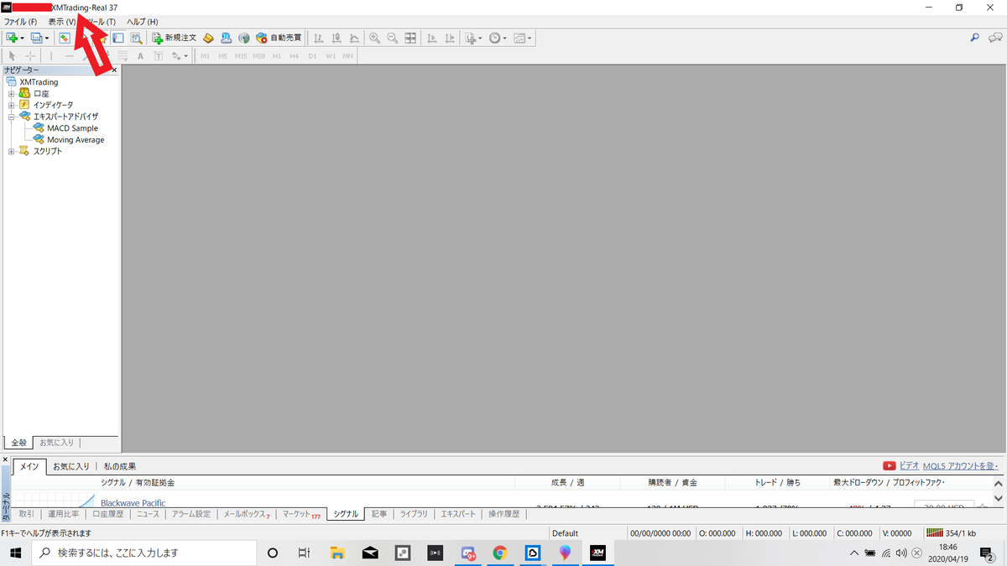The image size is (1007, 566).
Task: Open the Profiles dropdown arrow
Action: pos(47,39)
